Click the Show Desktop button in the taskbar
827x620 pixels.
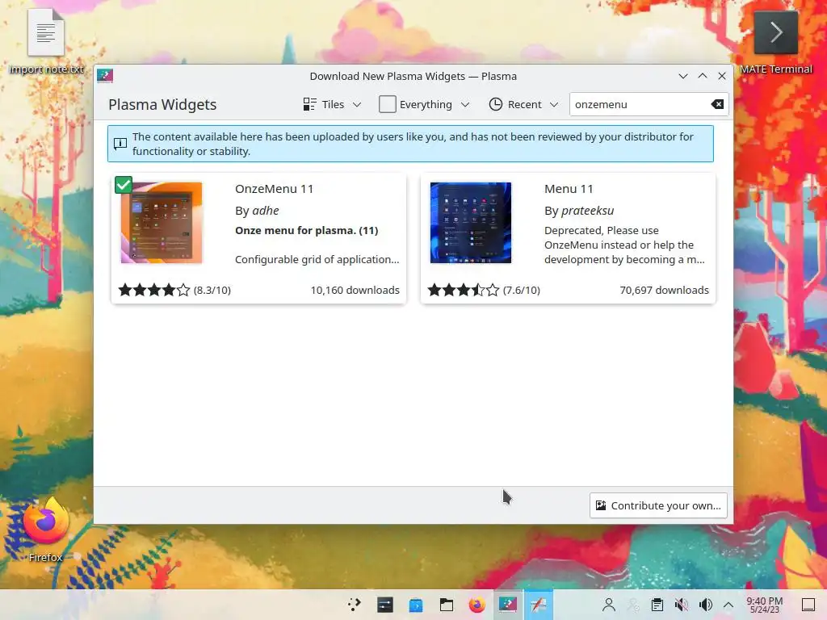point(808,605)
